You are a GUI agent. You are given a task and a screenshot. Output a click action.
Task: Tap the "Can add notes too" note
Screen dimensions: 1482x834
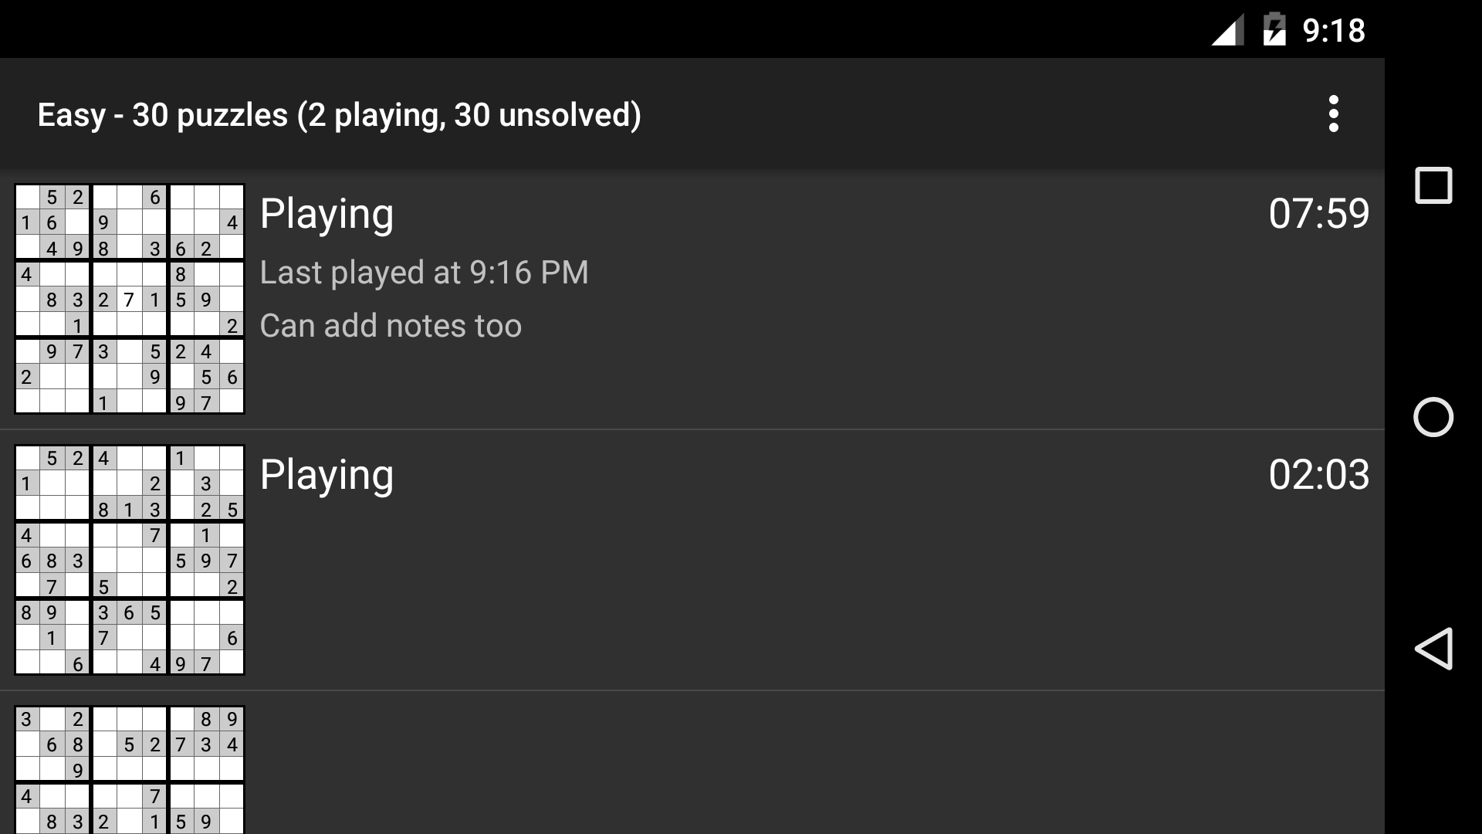[391, 326]
